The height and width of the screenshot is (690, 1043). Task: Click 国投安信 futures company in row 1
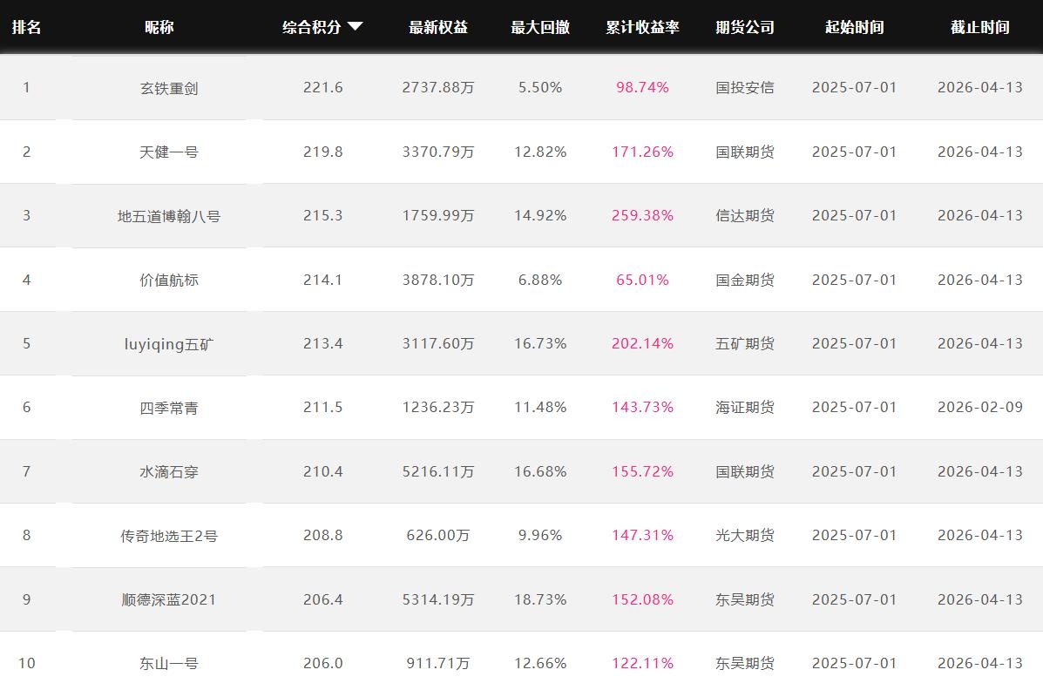point(745,88)
